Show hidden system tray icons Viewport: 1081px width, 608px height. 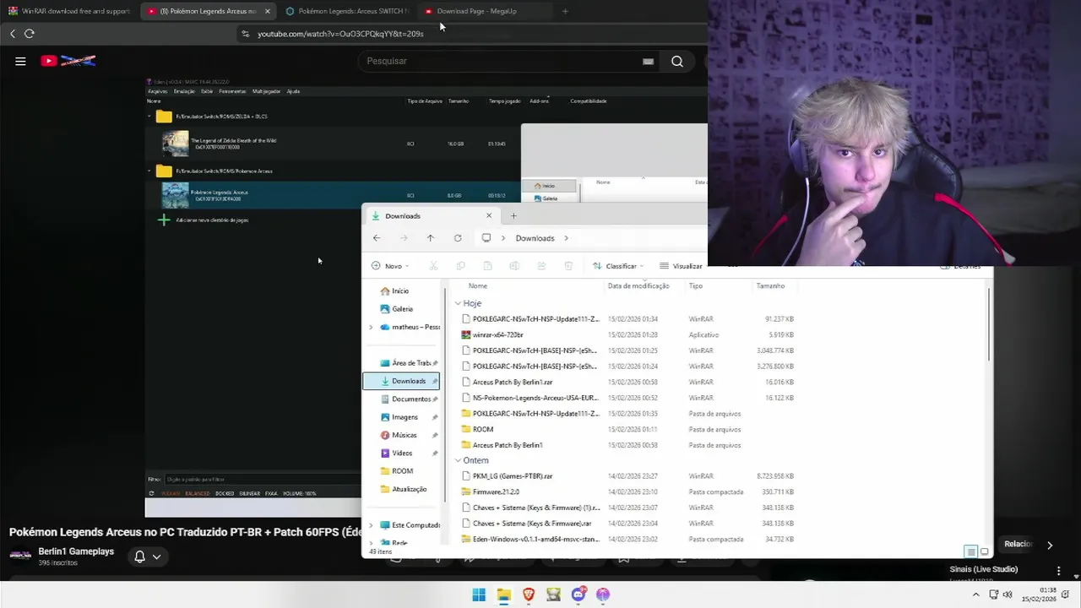[976, 594]
